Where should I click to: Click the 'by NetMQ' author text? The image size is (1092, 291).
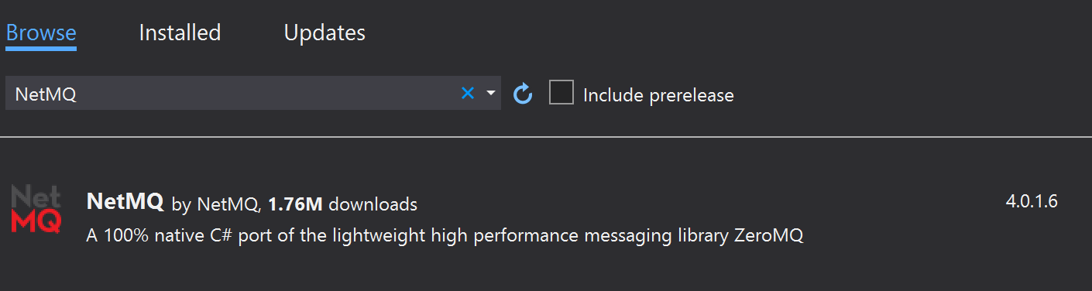(215, 204)
